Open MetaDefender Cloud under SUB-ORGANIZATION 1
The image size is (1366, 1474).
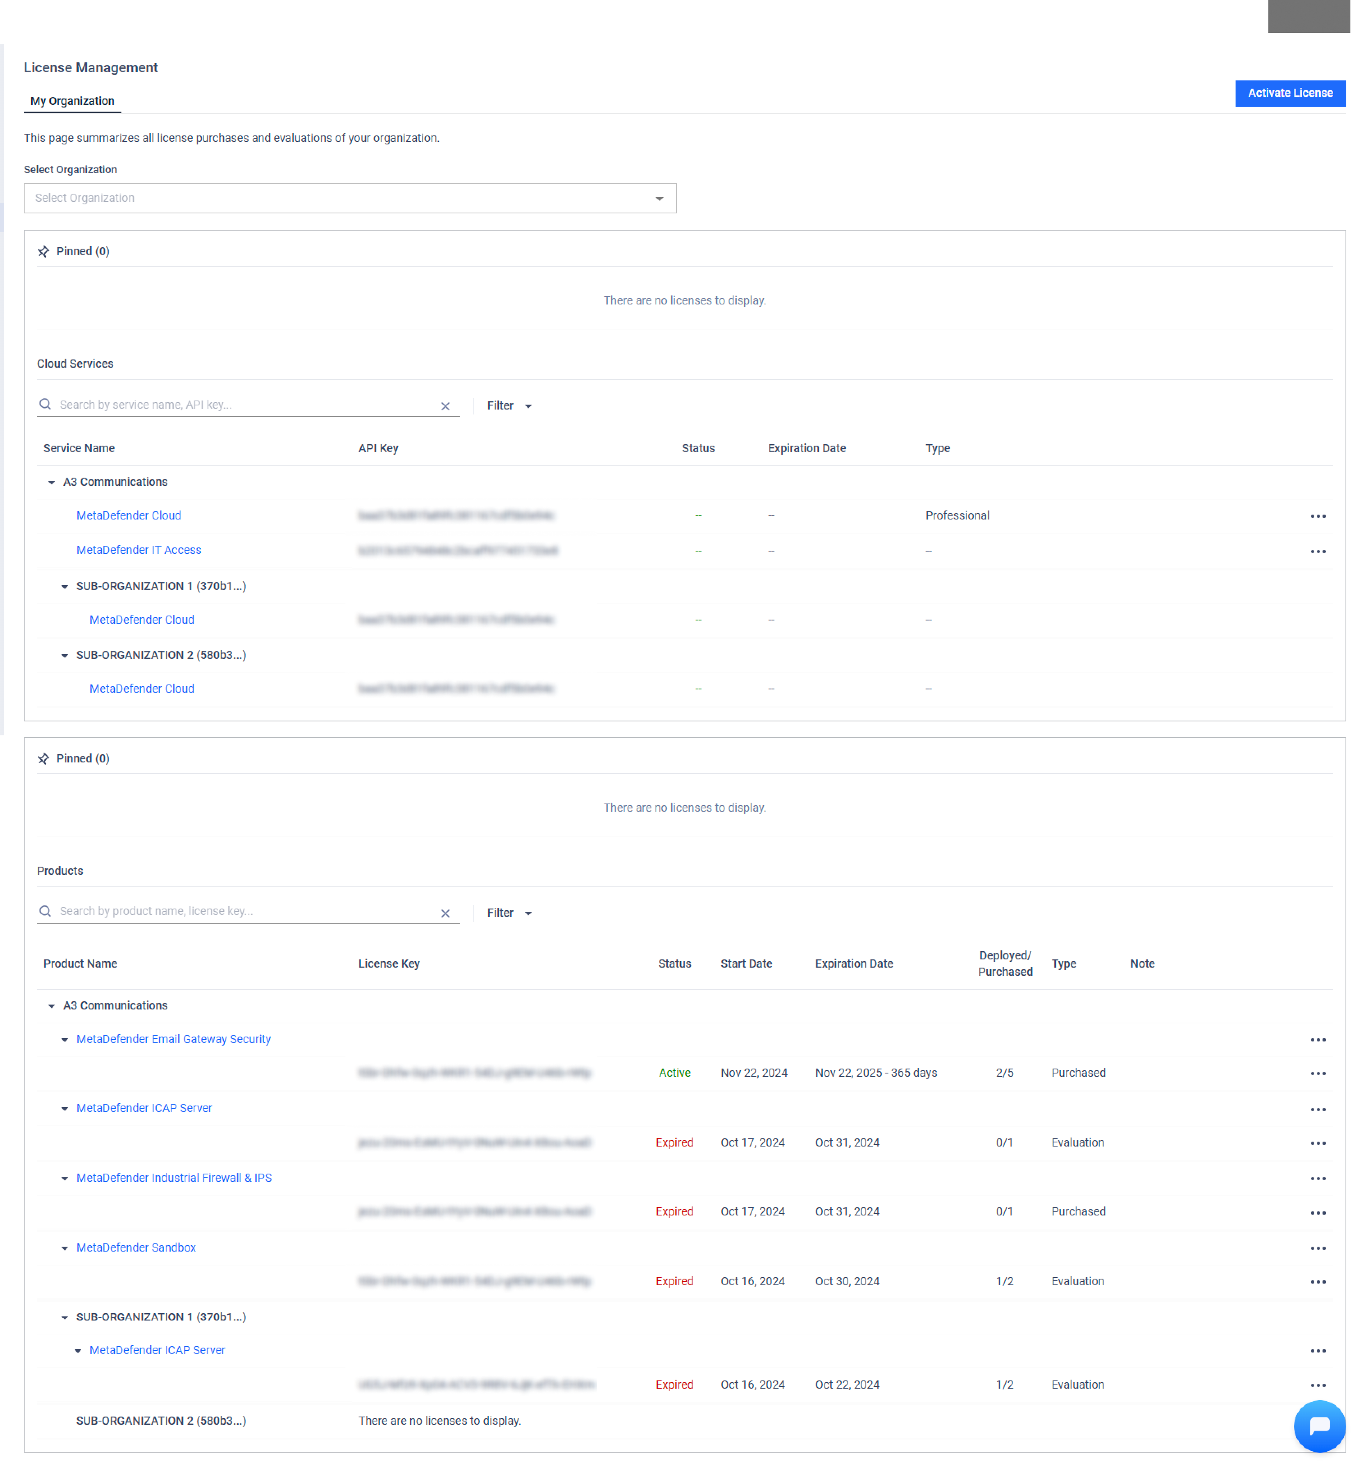click(142, 620)
